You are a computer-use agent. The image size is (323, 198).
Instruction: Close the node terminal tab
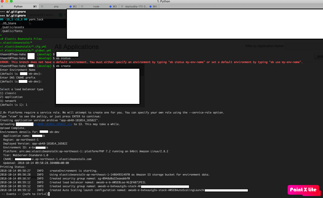(x=82, y=6)
